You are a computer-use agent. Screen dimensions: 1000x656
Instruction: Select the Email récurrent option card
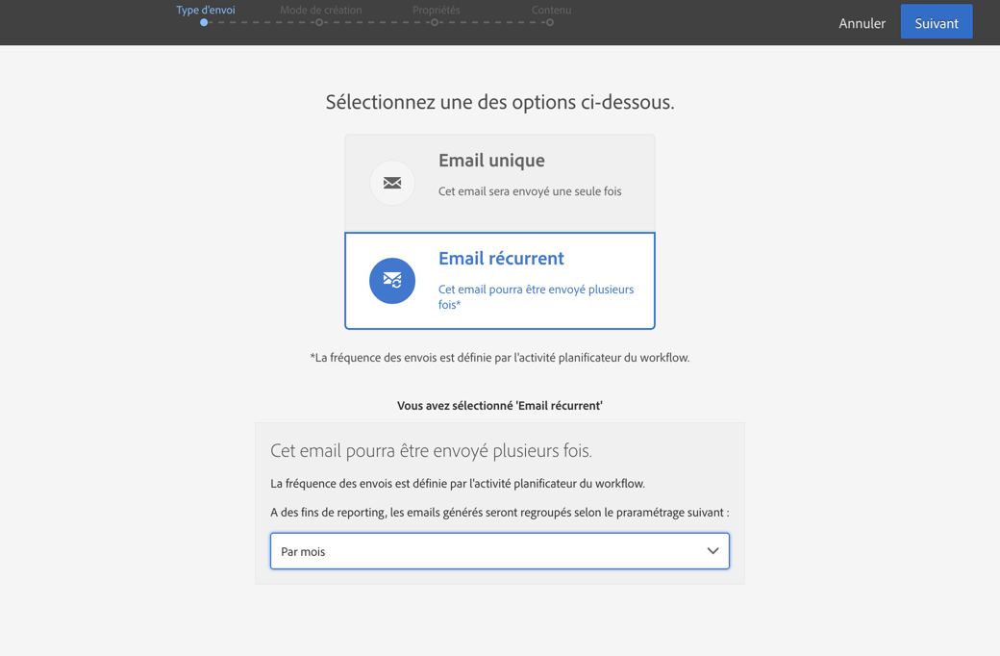499,281
